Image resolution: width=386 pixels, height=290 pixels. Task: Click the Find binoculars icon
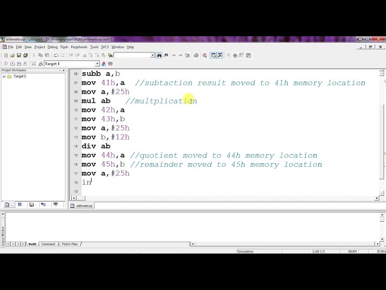[159, 55]
